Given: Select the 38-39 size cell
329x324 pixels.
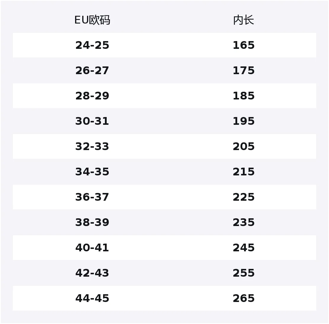Looking at the screenshot, I should point(92,222).
